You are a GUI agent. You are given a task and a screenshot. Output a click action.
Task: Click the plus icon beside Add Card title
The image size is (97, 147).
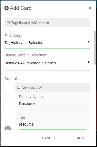coord(6,8)
